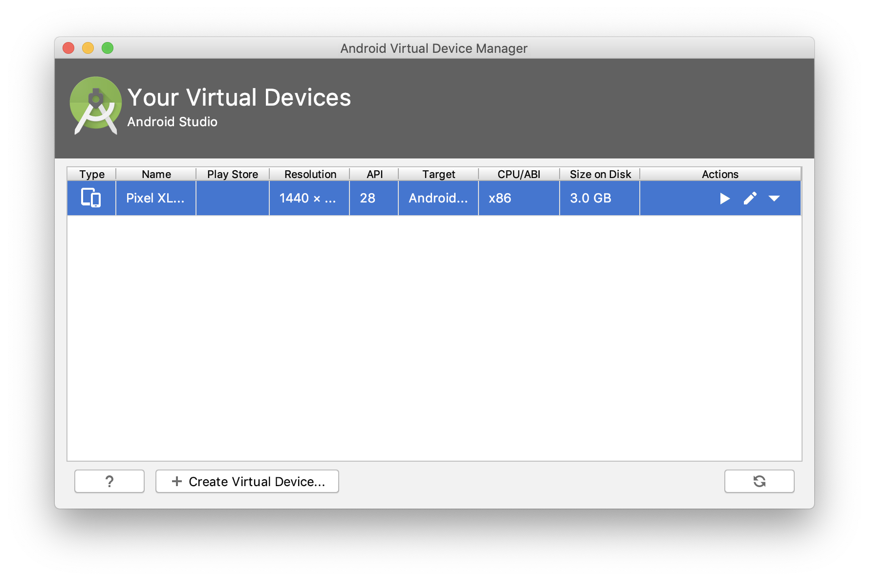Click the Actions column header
This screenshot has height=581, width=869.
[720, 174]
